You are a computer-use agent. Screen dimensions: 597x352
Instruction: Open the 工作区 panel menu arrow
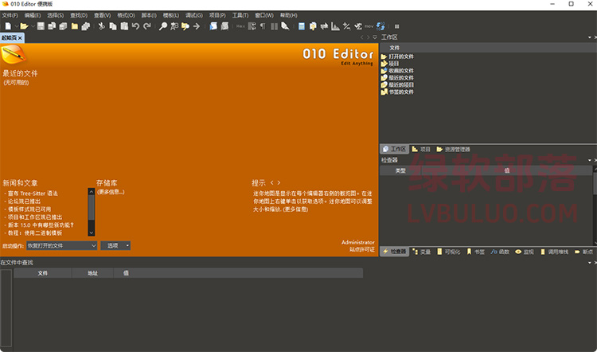click(x=590, y=37)
